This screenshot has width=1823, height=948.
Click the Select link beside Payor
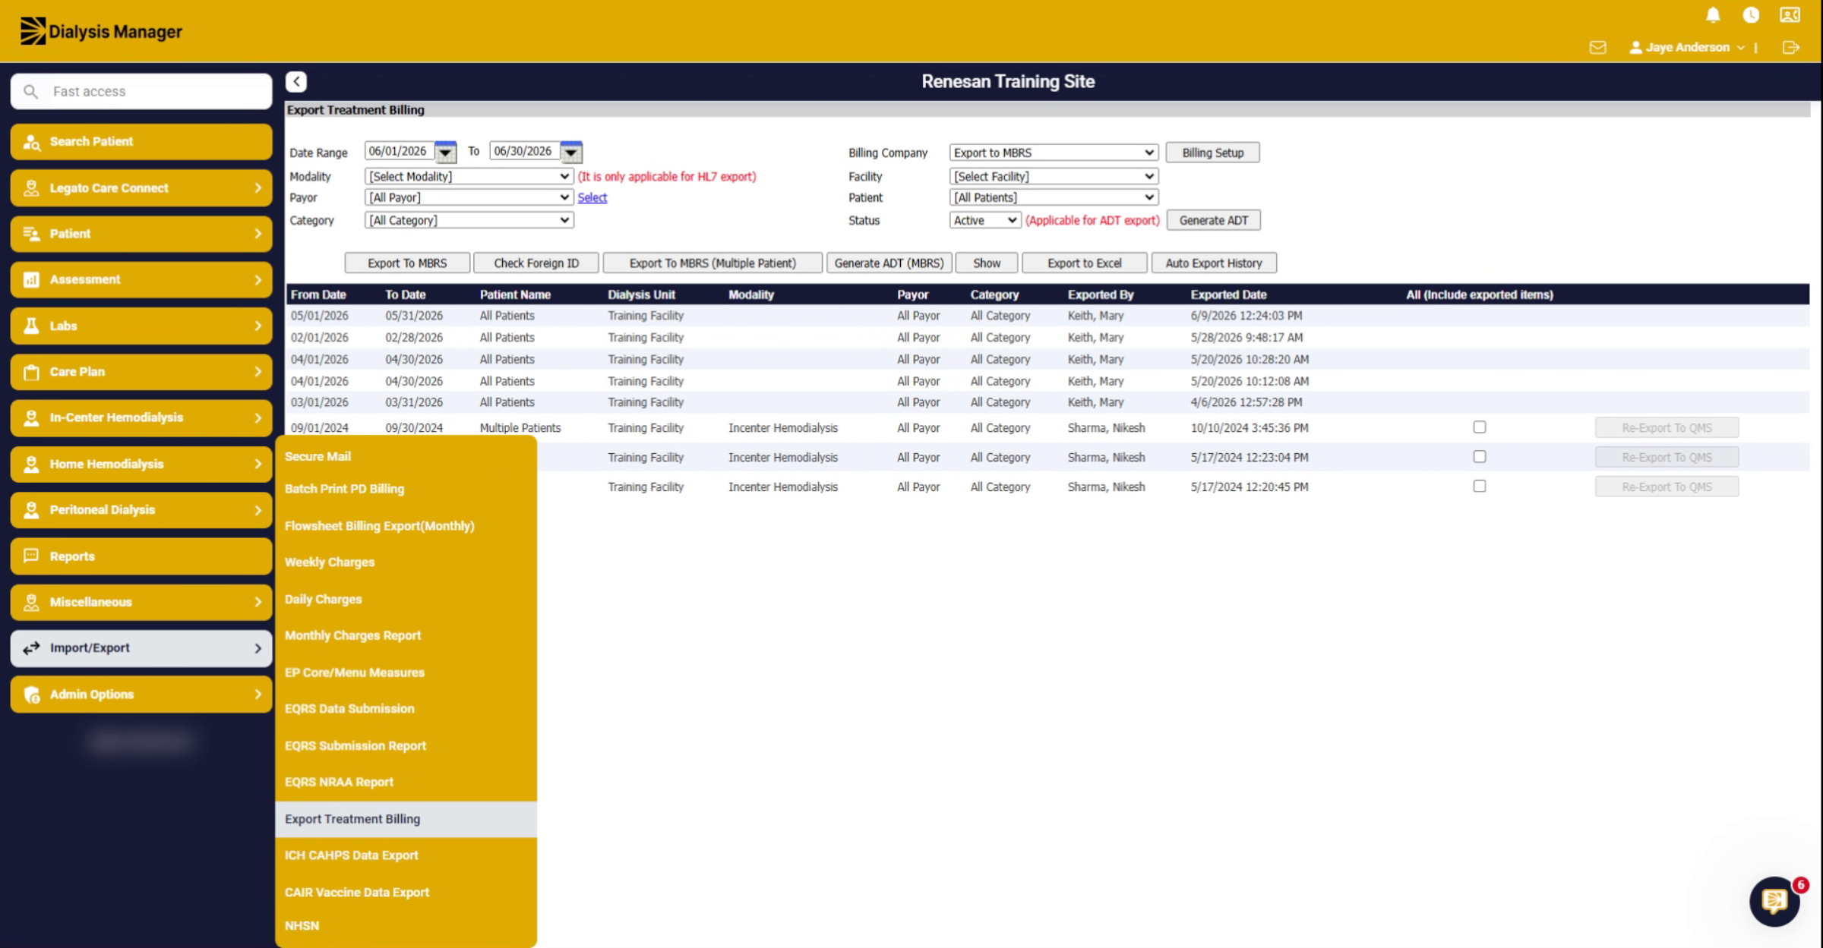tap(592, 197)
